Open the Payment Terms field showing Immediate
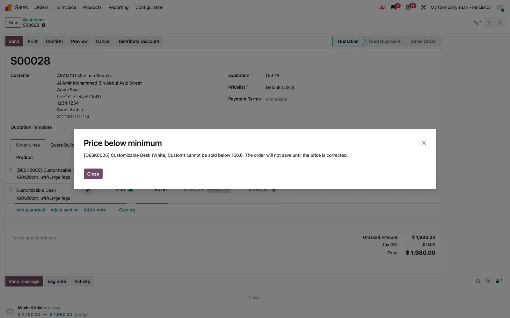This screenshot has width=510, height=318. click(276, 99)
